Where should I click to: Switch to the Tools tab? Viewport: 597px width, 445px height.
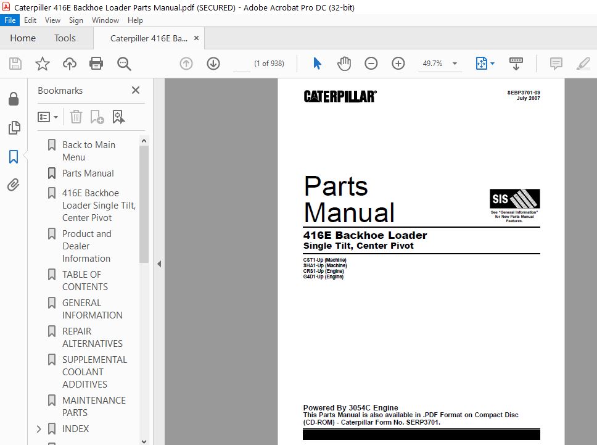pos(65,38)
